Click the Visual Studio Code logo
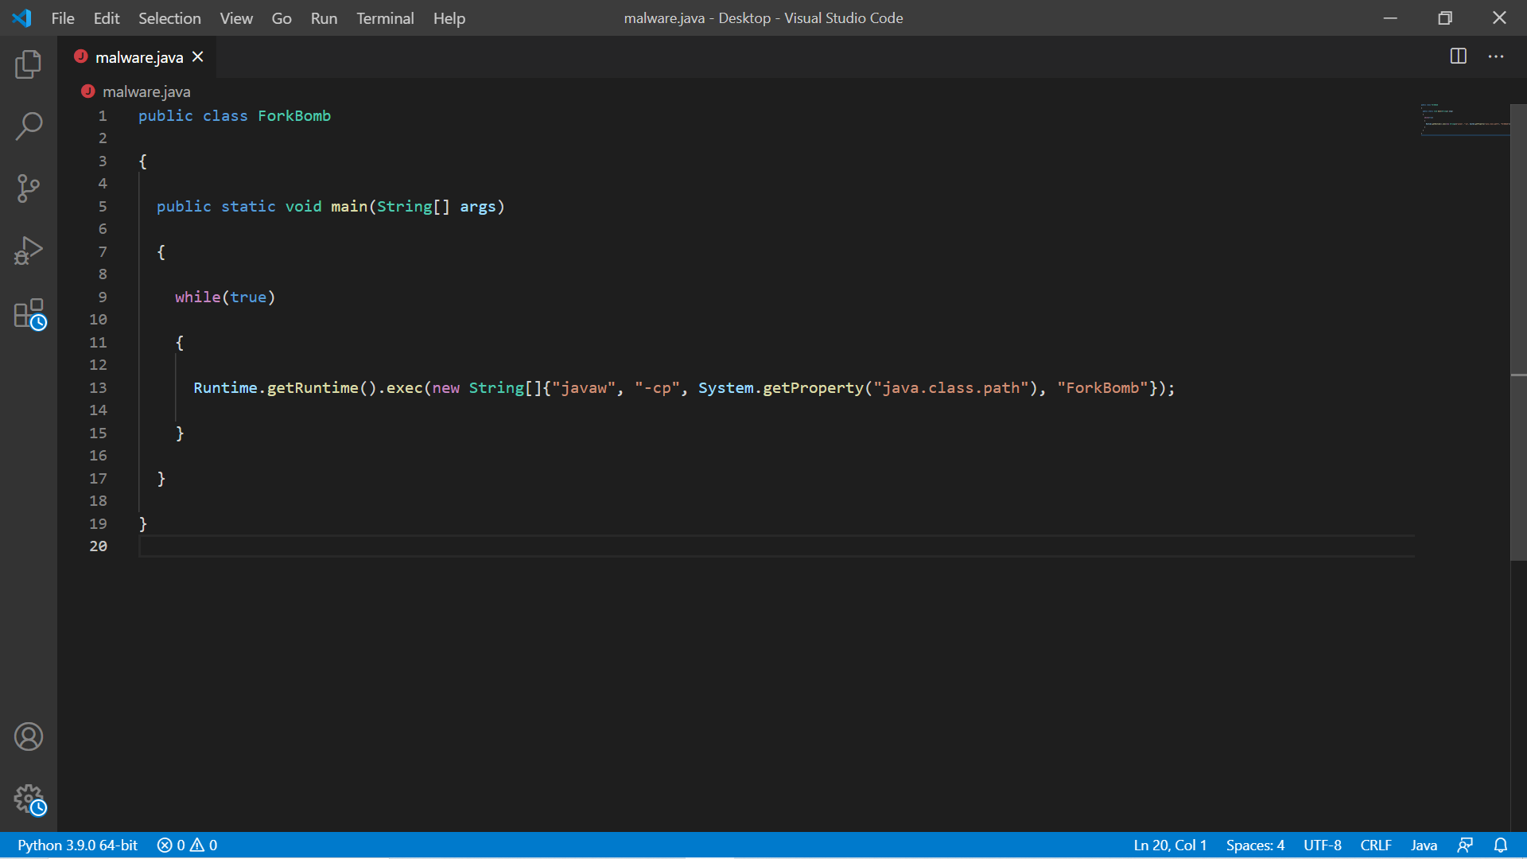 pyautogui.click(x=22, y=17)
